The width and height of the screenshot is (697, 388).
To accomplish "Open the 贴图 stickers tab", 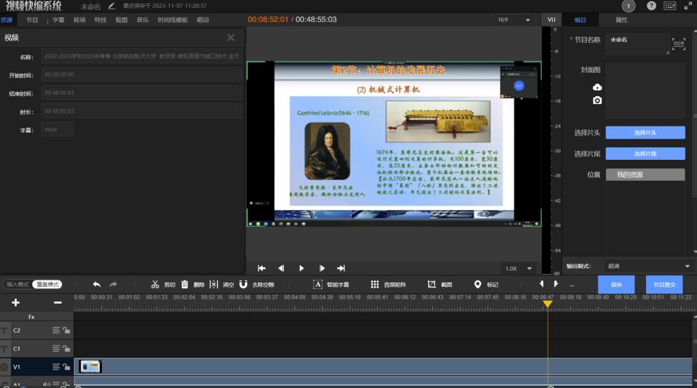I will (x=121, y=20).
